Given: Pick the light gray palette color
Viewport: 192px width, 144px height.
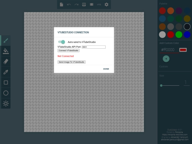Looking at the screenshot, I should (x=162, y=34).
